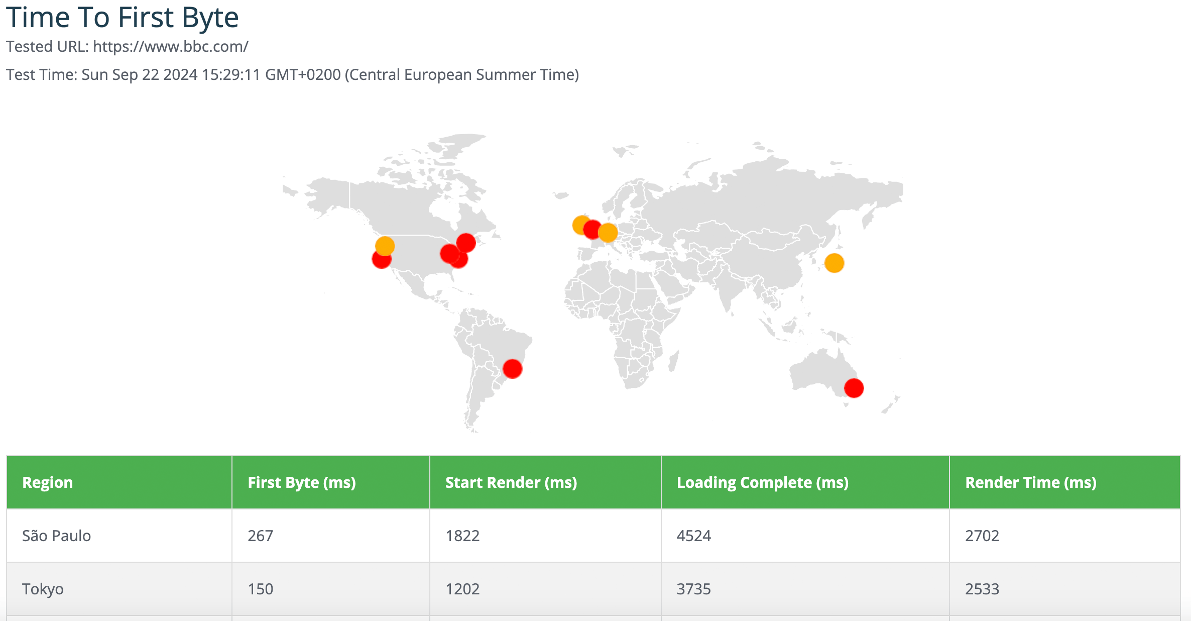Screen dimensions: 1191x621
Task: Click São Paulo render time value 2702
Action: (x=982, y=536)
